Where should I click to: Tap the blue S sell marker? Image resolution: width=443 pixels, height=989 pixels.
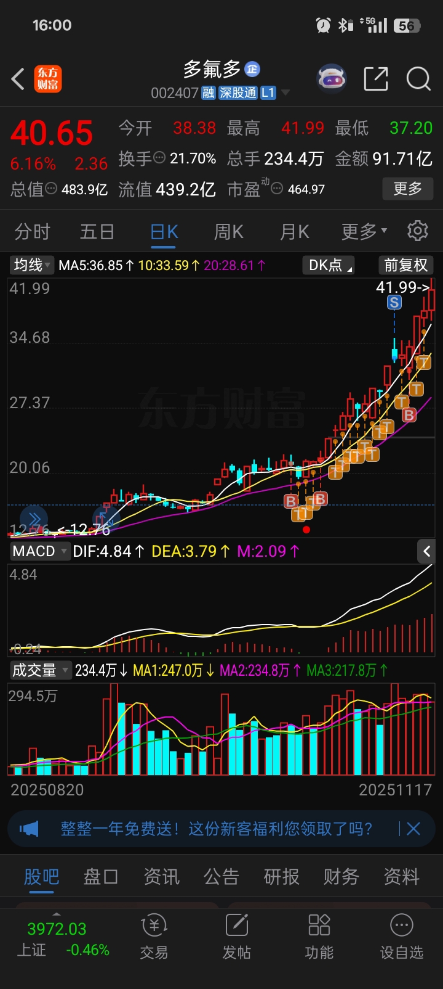[394, 302]
